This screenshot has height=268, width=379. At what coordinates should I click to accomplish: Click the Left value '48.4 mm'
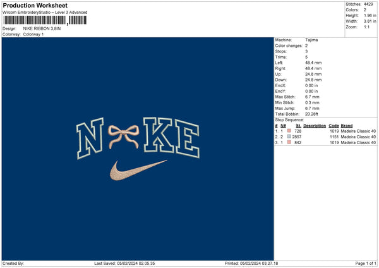(x=313, y=63)
